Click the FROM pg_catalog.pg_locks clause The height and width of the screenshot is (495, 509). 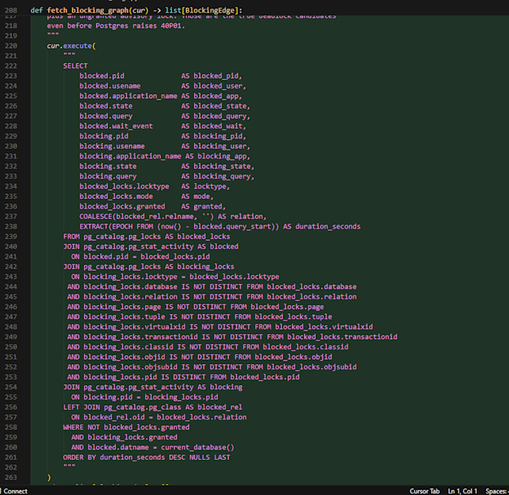coord(112,236)
